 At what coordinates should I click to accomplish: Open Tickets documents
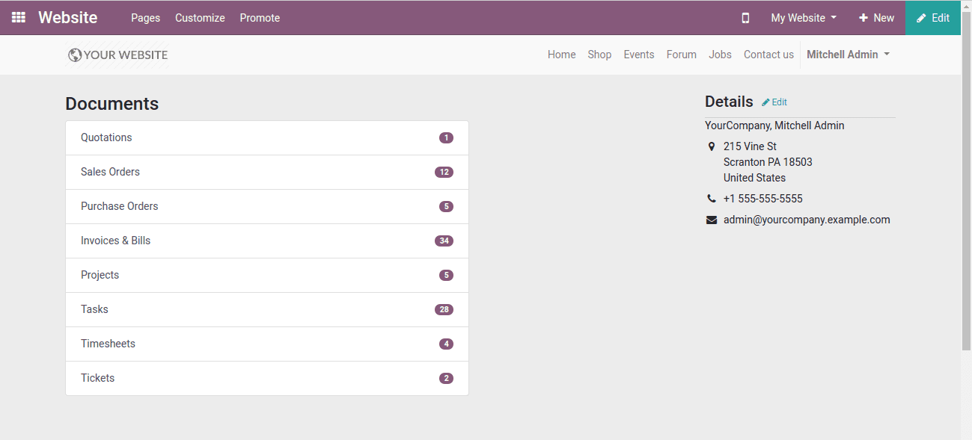click(x=267, y=379)
